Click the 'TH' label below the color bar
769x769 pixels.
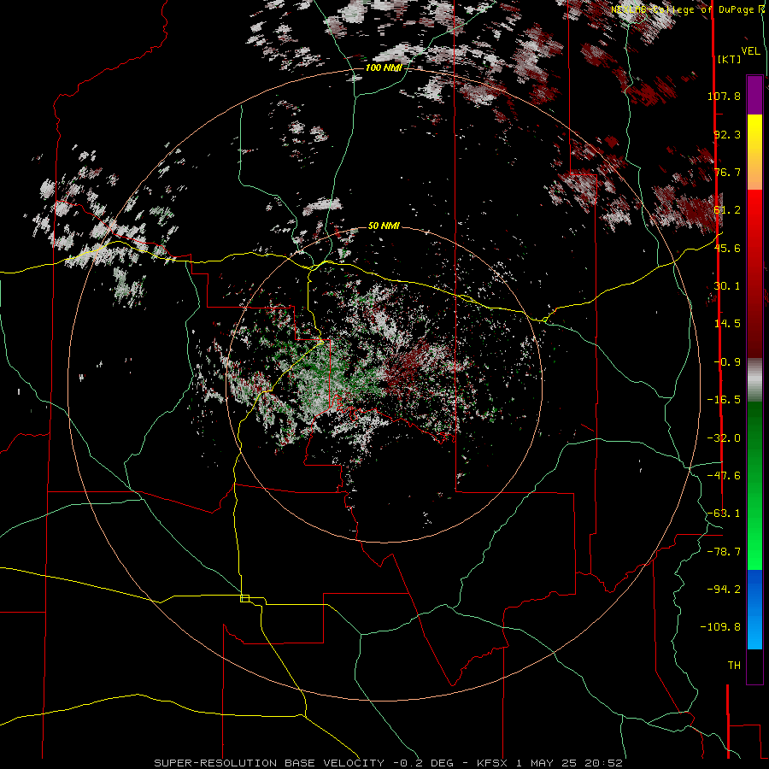[x=734, y=666]
